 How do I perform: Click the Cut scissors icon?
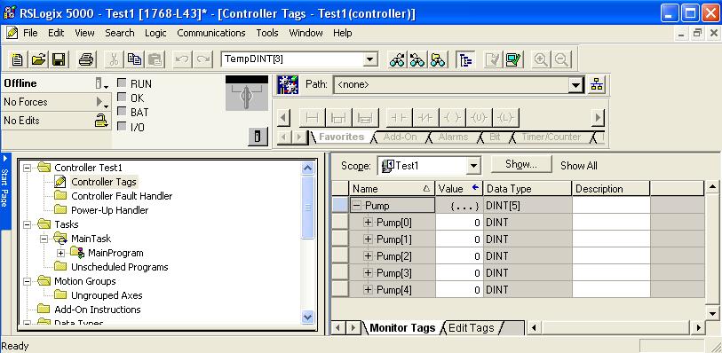[x=115, y=59]
